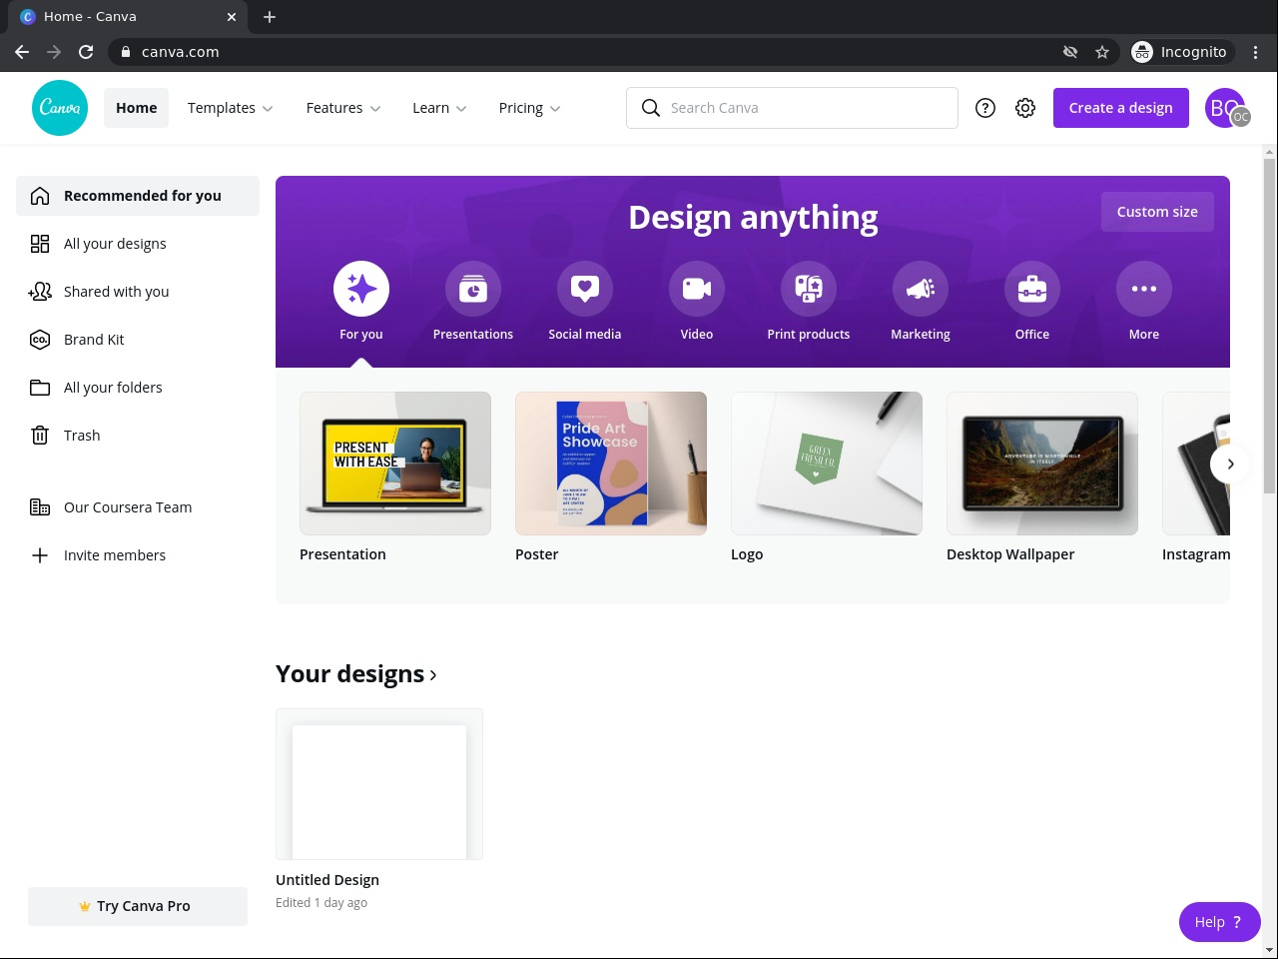Click the Canva logo

pyautogui.click(x=60, y=108)
